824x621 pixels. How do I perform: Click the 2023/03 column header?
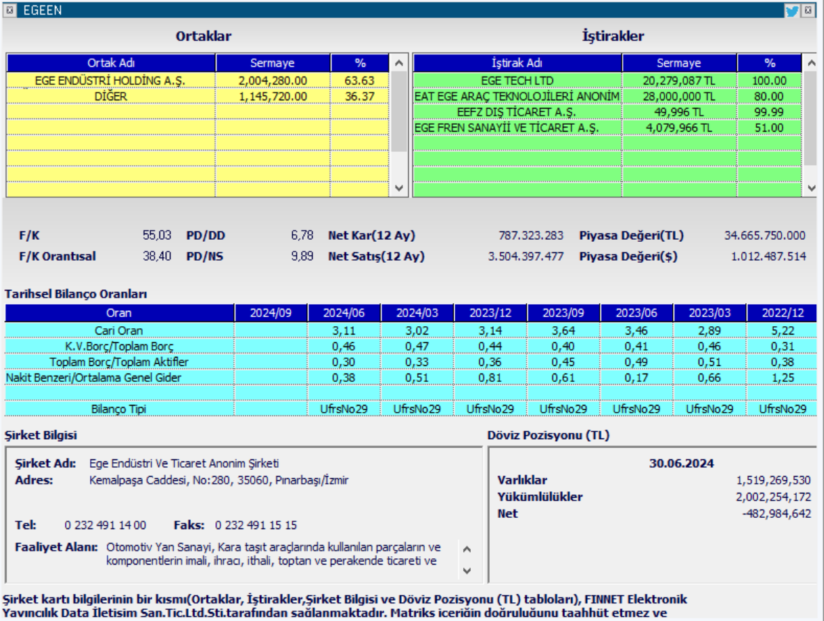tap(710, 313)
